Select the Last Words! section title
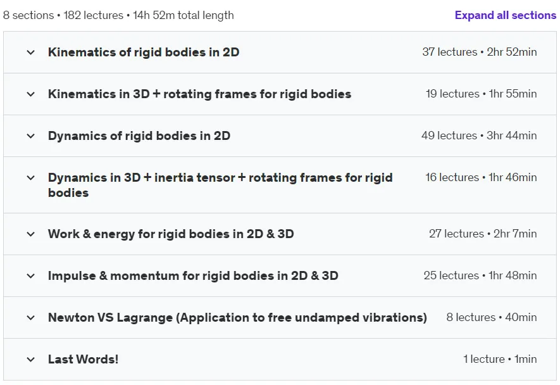The height and width of the screenshot is (385, 560). [84, 359]
